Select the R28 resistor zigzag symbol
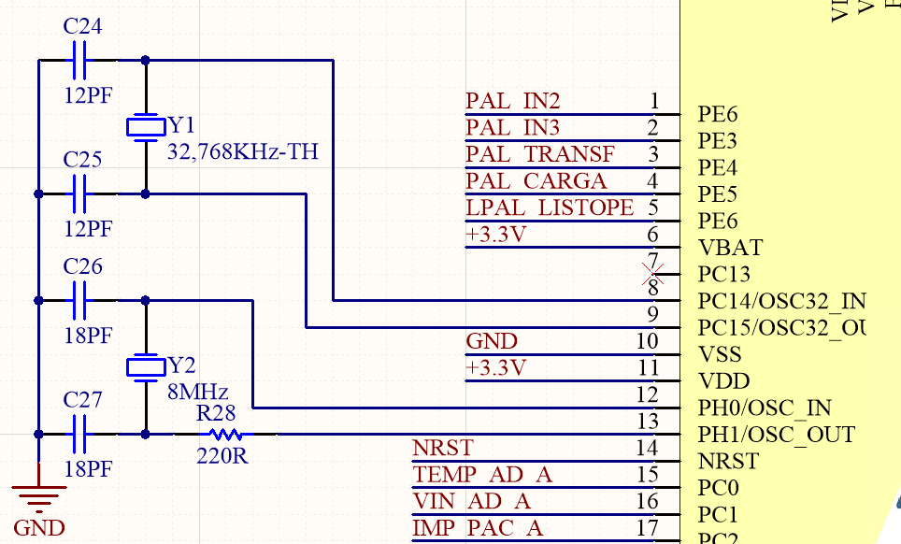 tap(225, 435)
